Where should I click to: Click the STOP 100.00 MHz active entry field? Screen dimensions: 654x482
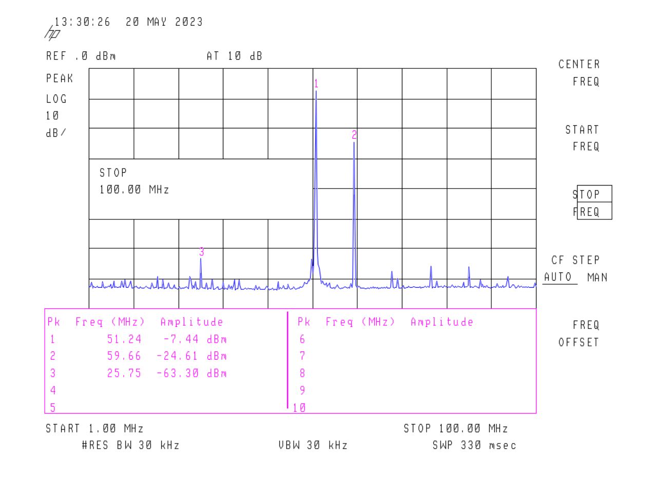(134, 181)
